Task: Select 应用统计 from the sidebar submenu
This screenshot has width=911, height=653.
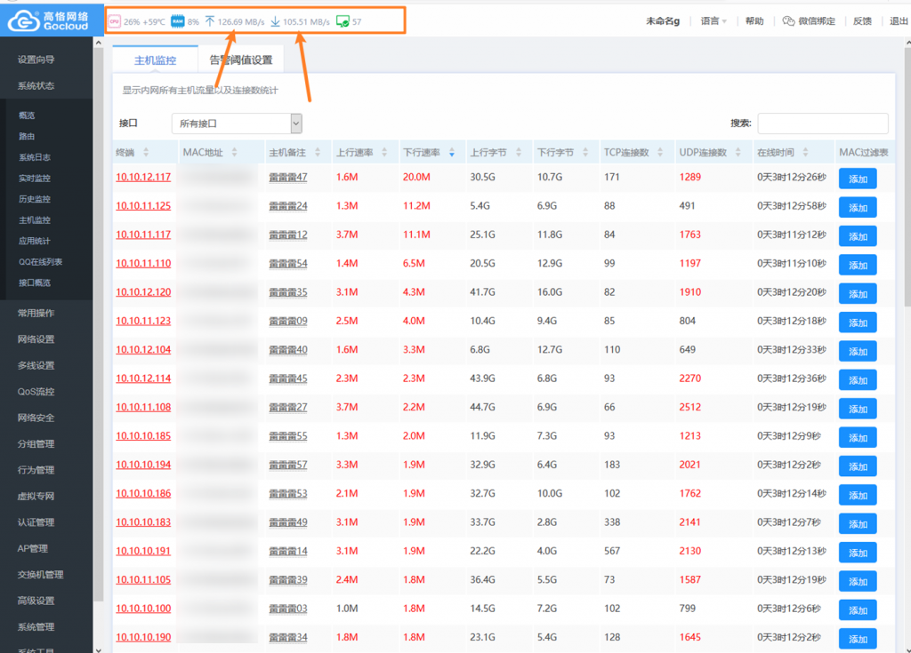Action: point(35,241)
